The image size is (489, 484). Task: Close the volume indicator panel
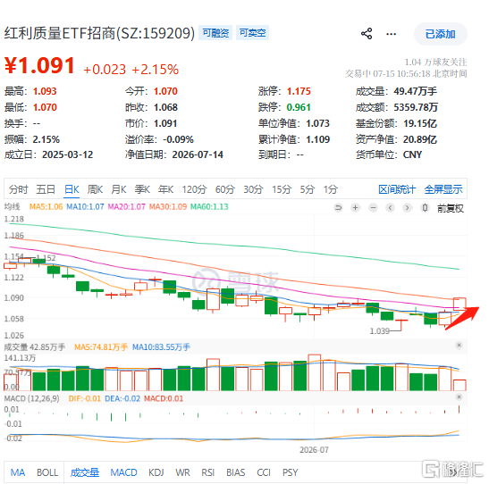[459, 346]
